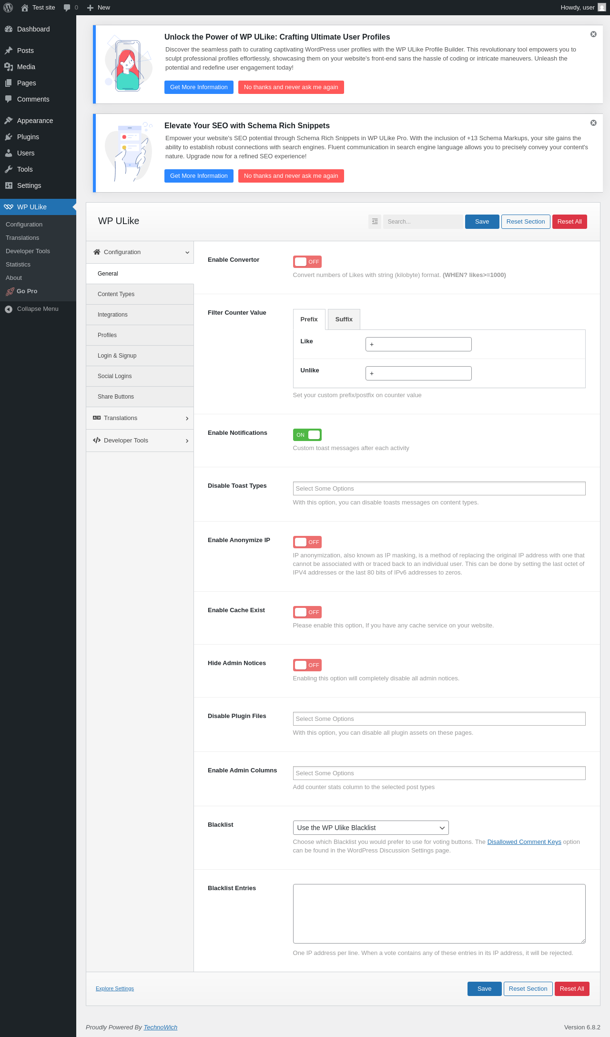Screen dimensions: 610x1037
Task: Click the top Save button
Action: pyautogui.click(x=482, y=222)
